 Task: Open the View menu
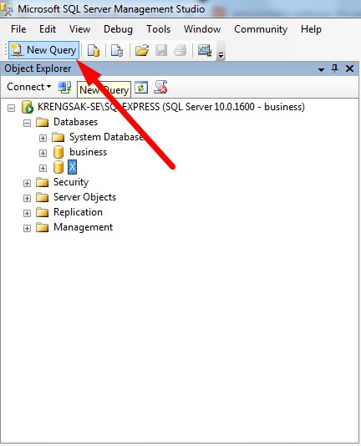[x=79, y=29]
